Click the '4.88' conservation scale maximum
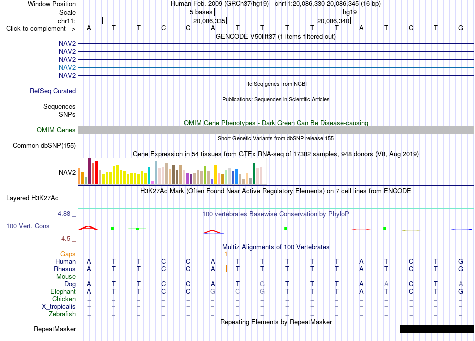The width and height of the screenshot is (475, 341). [64, 214]
